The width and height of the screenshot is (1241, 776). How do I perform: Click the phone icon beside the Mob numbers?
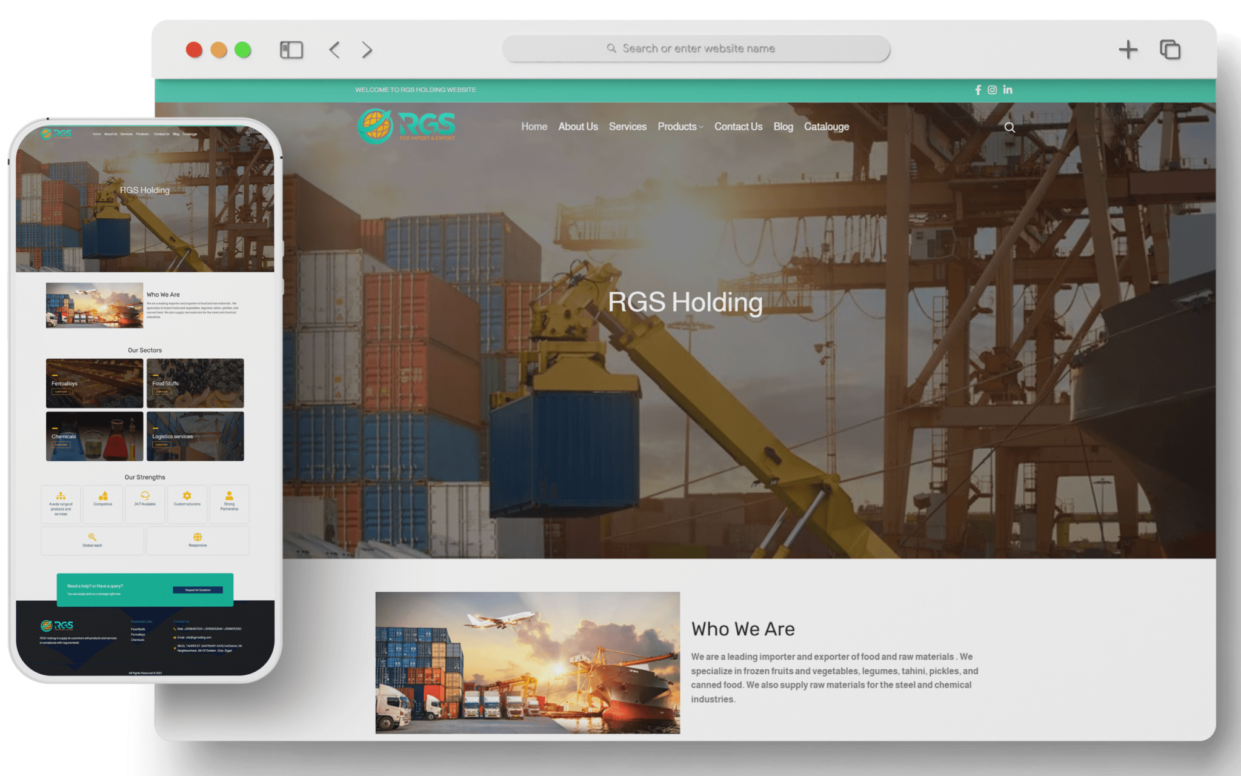175,629
